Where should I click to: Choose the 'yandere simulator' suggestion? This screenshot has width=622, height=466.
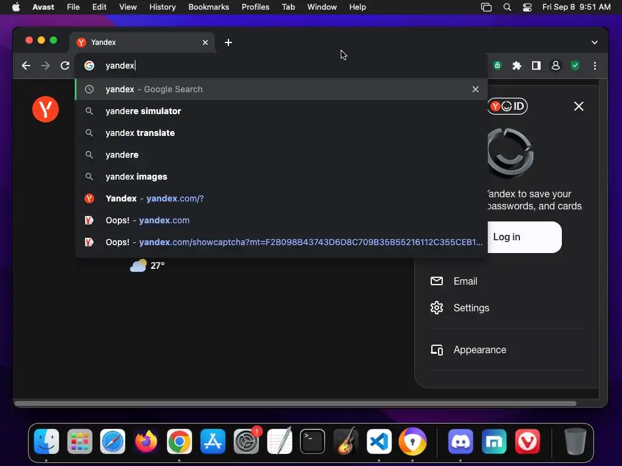coord(281,111)
